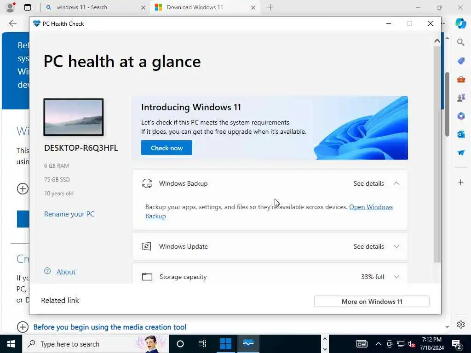Expand the Storage capacity section chevron

pos(396,277)
